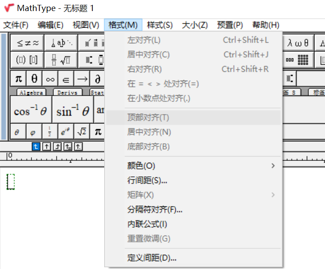325x269 pixels.
Task: Open the 帮助(H) menu
Action: (x=266, y=25)
